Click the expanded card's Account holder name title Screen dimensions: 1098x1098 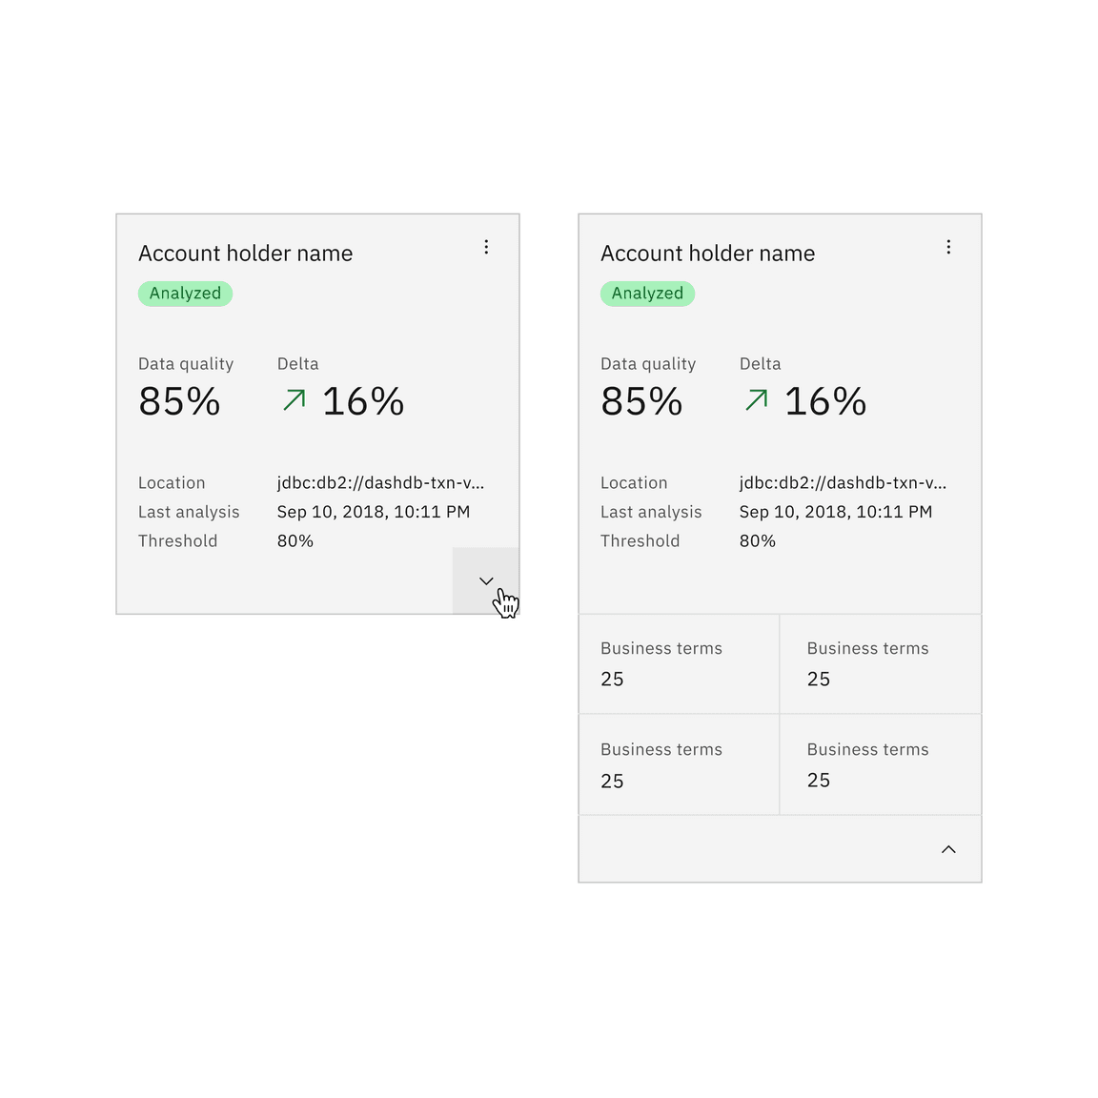(x=708, y=254)
